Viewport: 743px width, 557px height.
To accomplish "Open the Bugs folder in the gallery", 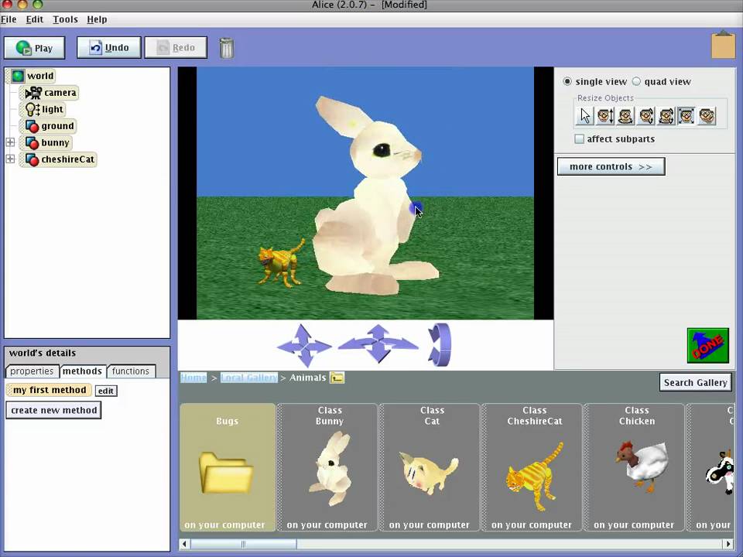I will pyautogui.click(x=228, y=467).
